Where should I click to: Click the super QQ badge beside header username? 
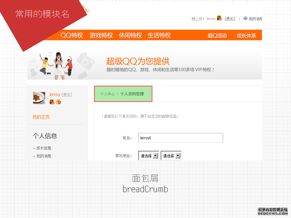point(219,18)
